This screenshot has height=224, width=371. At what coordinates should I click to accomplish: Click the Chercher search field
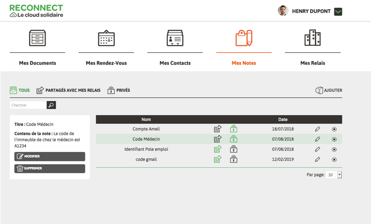click(x=28, y=105)
